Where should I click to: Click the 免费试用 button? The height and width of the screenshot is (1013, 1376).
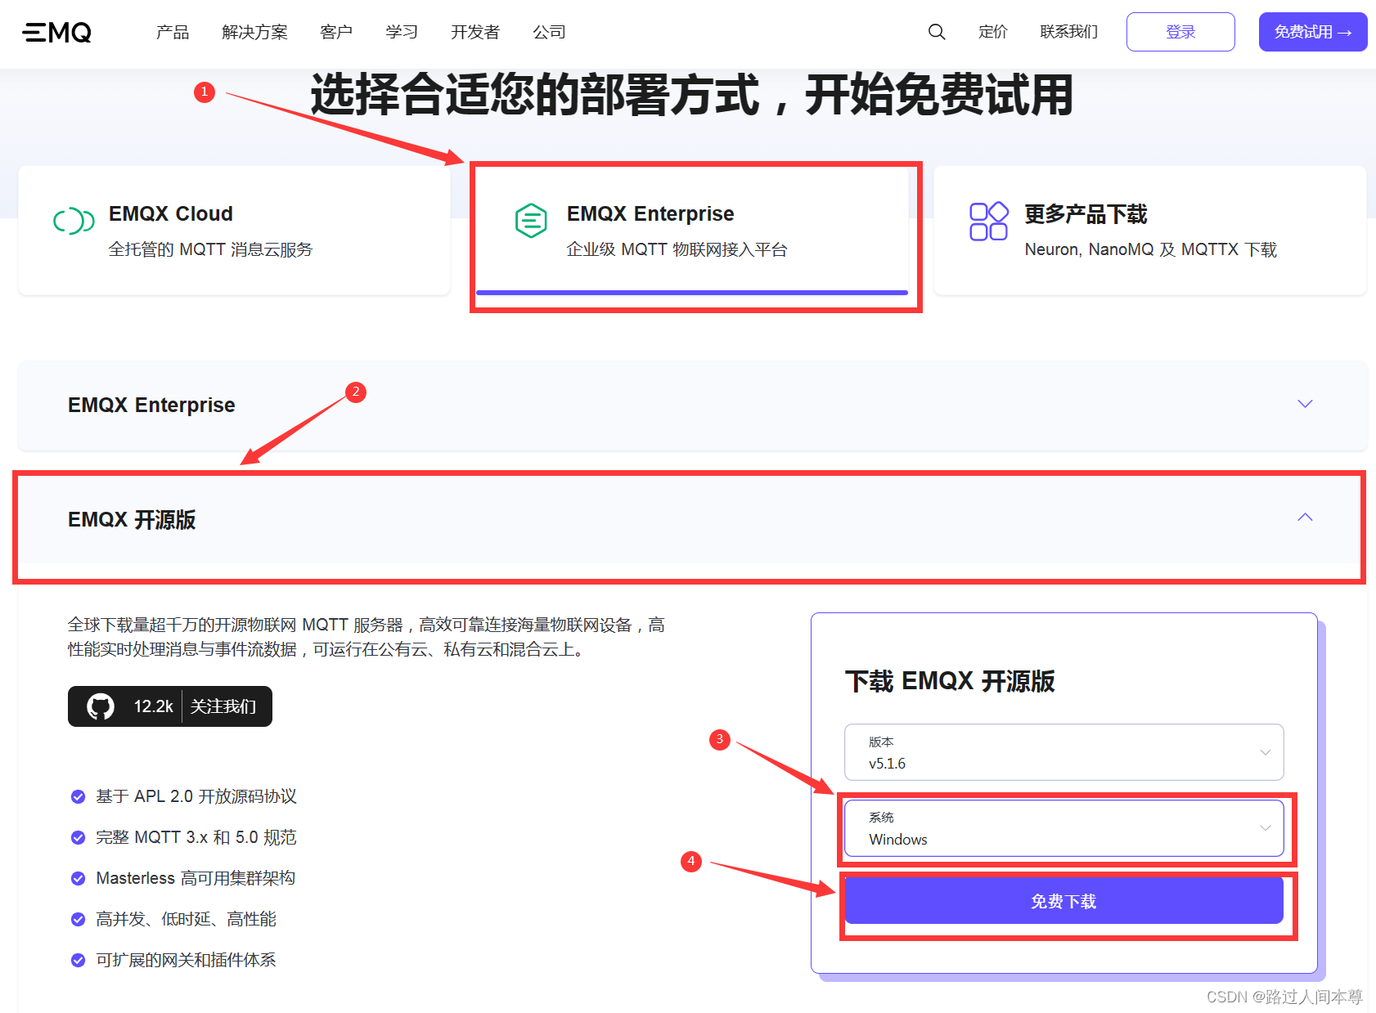click(1313, 32)
